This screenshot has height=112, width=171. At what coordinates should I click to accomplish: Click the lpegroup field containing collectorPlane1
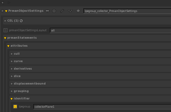pos(102,107)
